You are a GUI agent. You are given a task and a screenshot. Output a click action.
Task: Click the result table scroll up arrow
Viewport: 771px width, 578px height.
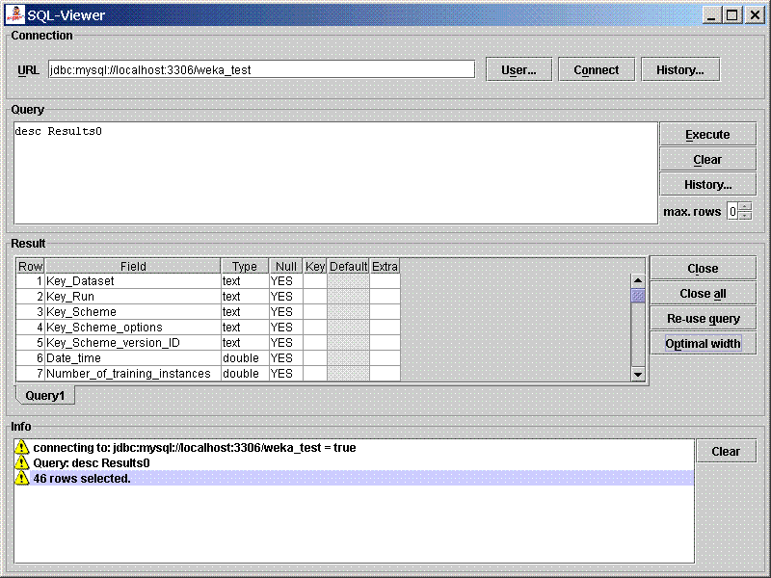pyautogui.click(x=638, y=280)
